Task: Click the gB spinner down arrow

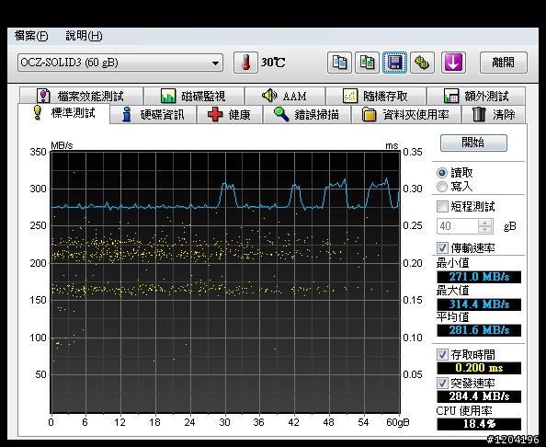Action: click(x=484, y=230)
